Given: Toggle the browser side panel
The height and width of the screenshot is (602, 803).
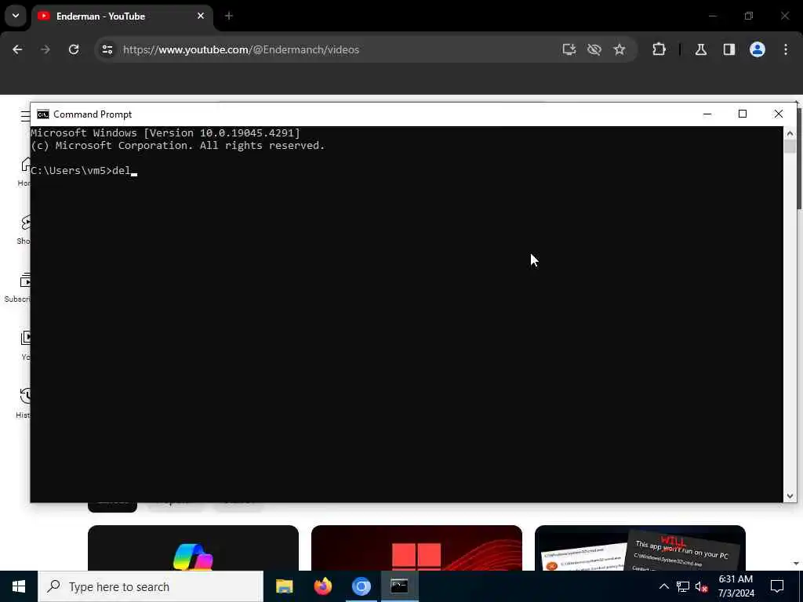Looking at the screenshot, I should pos(729,49).
